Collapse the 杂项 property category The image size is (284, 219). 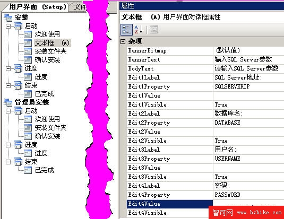click(x=123, y=42)
